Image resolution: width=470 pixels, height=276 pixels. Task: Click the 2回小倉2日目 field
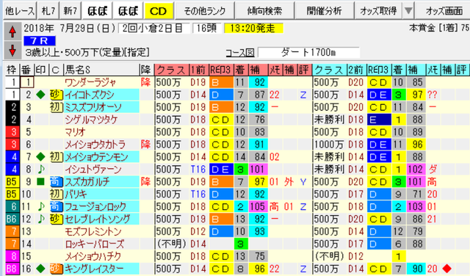(153, 28)
